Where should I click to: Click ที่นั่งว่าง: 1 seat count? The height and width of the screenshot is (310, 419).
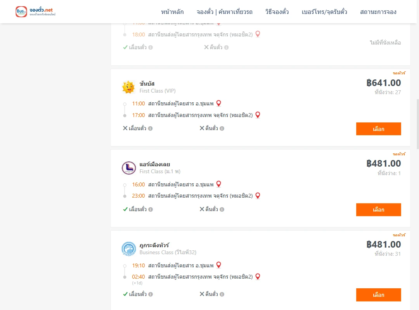[389, 173]
